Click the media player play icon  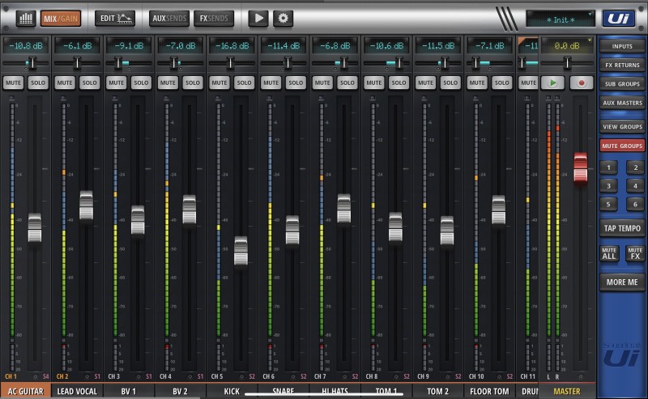tap(258, 18)
